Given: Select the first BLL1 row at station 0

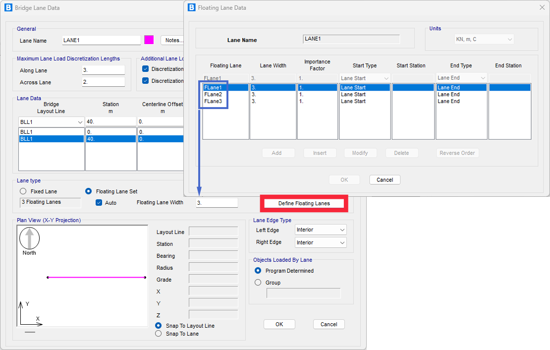Looking at the screenshot, I should tap(51, 132).
